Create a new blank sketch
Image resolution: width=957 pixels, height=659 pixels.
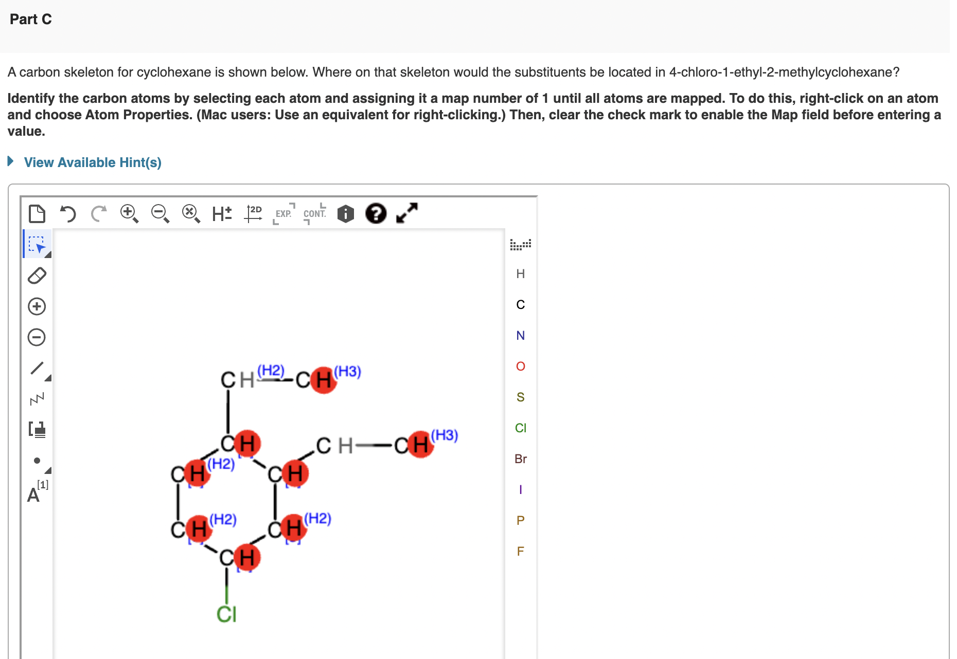pos(37,213)
